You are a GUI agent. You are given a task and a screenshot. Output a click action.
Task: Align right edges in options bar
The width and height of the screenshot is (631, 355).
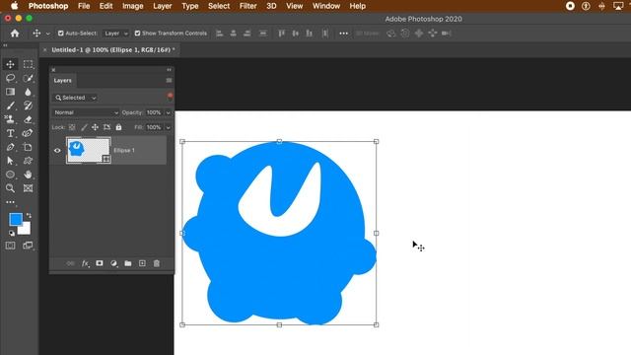[x=247, y=34]
